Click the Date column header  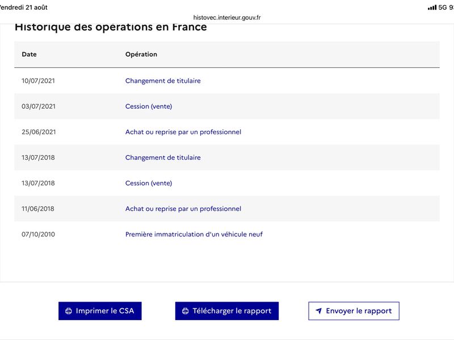(30, 54)
